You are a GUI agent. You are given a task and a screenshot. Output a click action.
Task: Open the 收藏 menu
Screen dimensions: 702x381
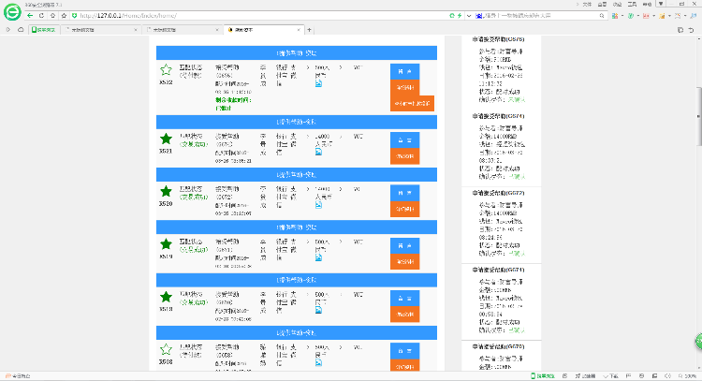click(x=618, y=4)
